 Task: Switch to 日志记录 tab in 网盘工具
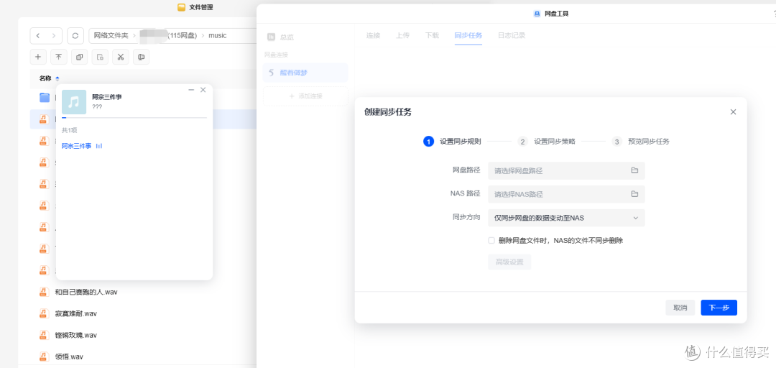[x=512, y=36]
